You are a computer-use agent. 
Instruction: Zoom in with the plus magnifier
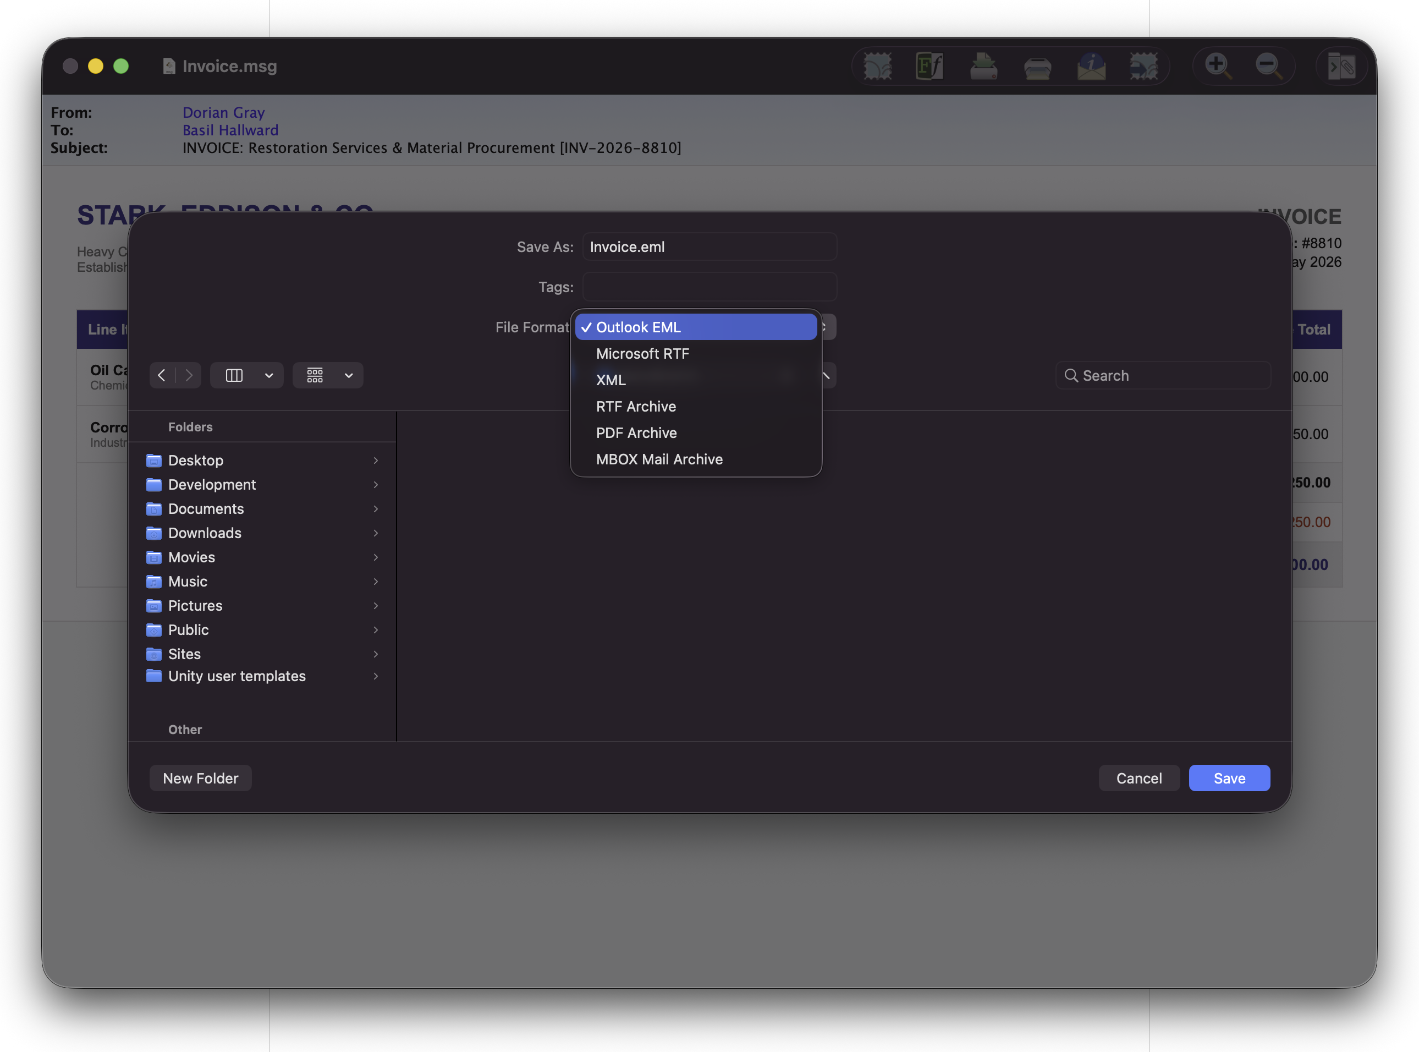pos(1218,65)
